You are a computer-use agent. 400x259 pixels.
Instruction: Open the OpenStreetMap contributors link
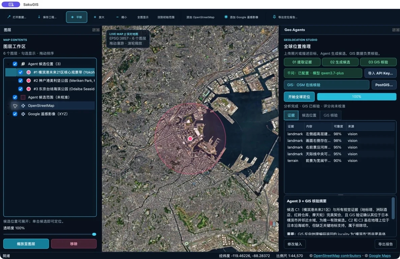pos(337,256)
